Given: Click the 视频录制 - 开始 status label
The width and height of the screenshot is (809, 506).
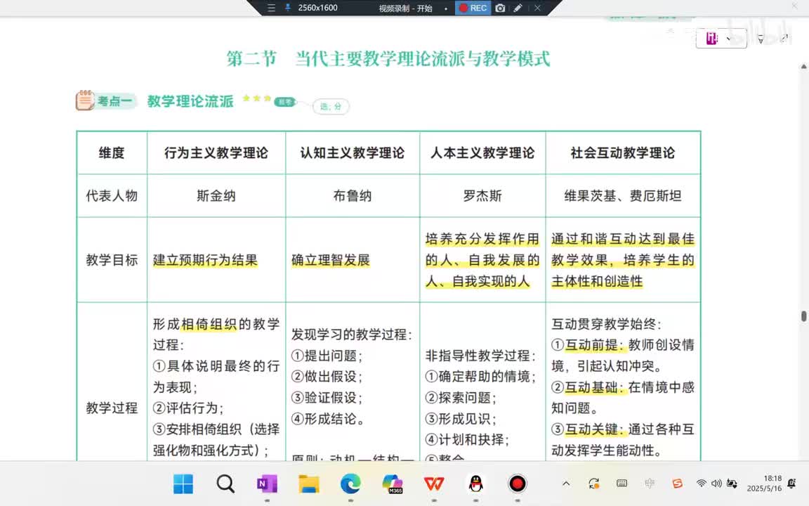Looking at the screenshot, I should pyautogui.click(x=405, y=8).
